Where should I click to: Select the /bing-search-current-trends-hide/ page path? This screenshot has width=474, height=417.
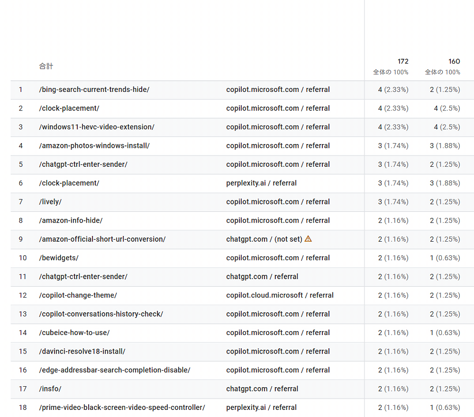(94, 90)
